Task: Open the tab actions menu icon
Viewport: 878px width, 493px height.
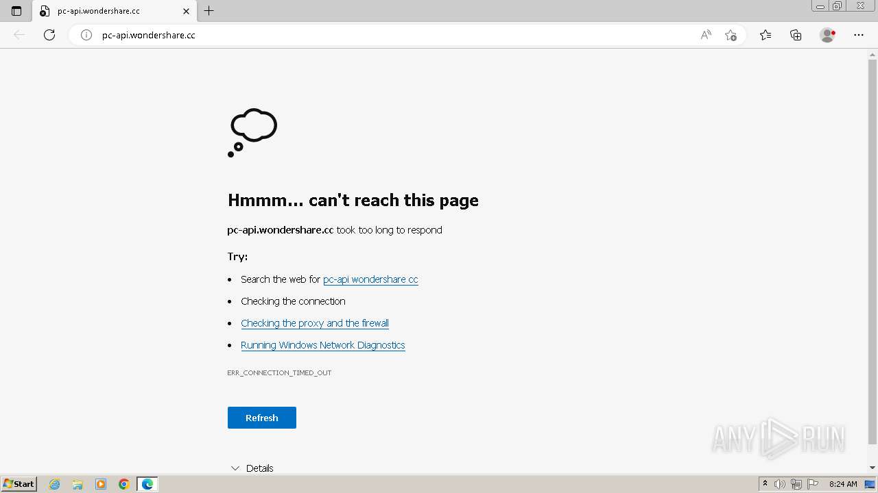Action: coord(16,11)
